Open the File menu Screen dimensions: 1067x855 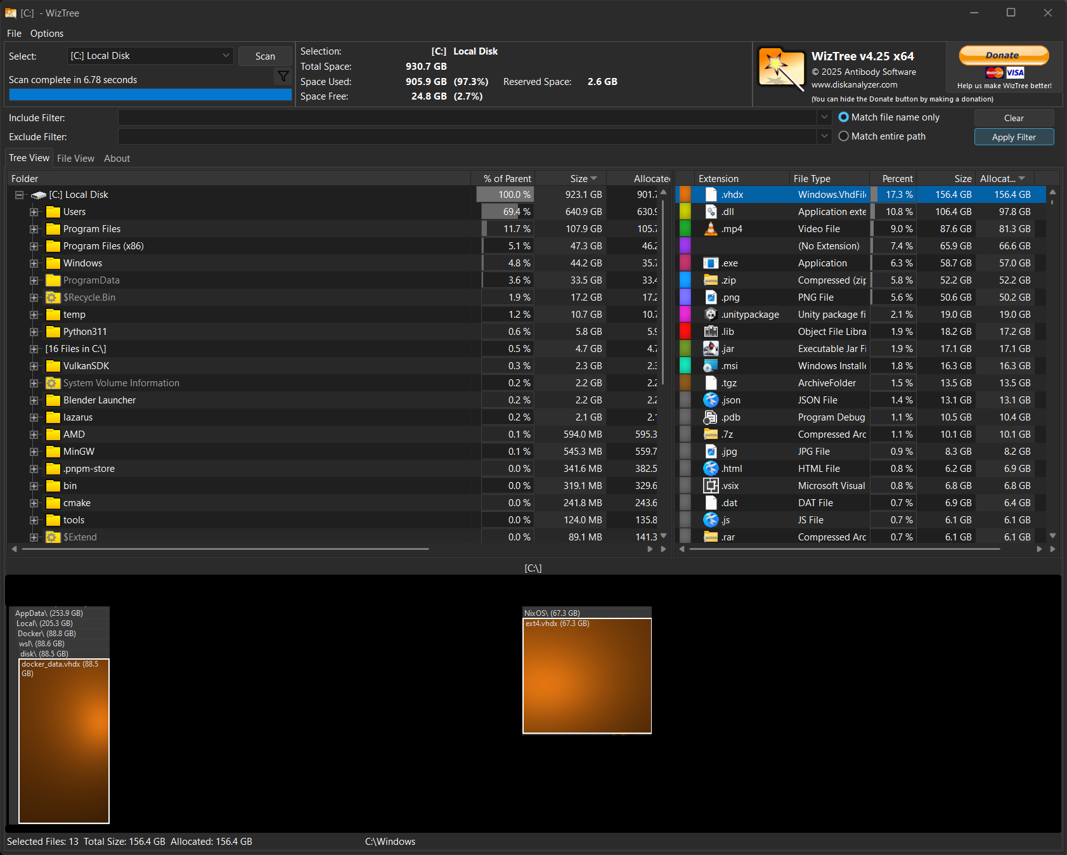pyautogui.click(x=14, y=34)
